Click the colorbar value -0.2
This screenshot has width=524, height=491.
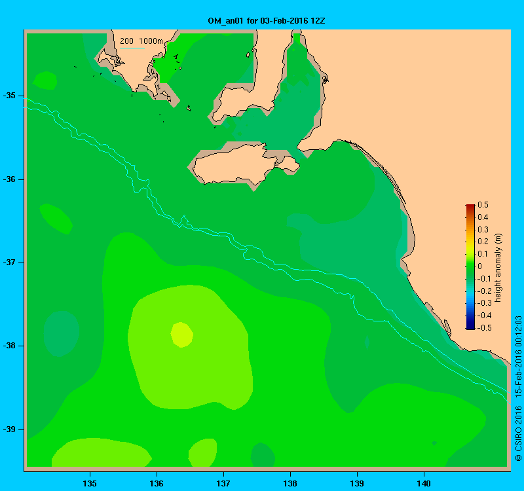click(484, 291)
